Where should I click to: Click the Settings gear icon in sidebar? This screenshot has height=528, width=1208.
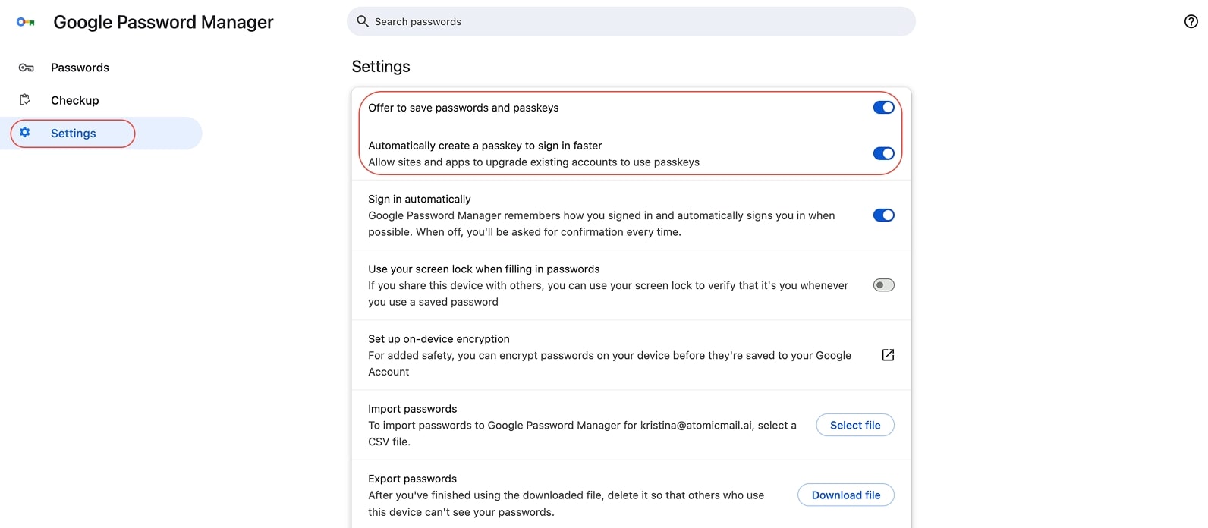point(25,133)
